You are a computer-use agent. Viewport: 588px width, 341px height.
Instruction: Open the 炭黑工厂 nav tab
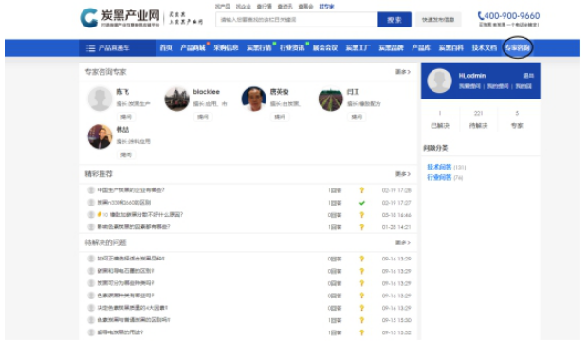[358, 48]
